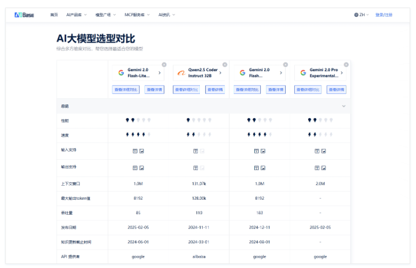Viewport: 416px width, 268px height.
Task: View details for Gemini 2.0 Flash
Action: tap(276, 90)
